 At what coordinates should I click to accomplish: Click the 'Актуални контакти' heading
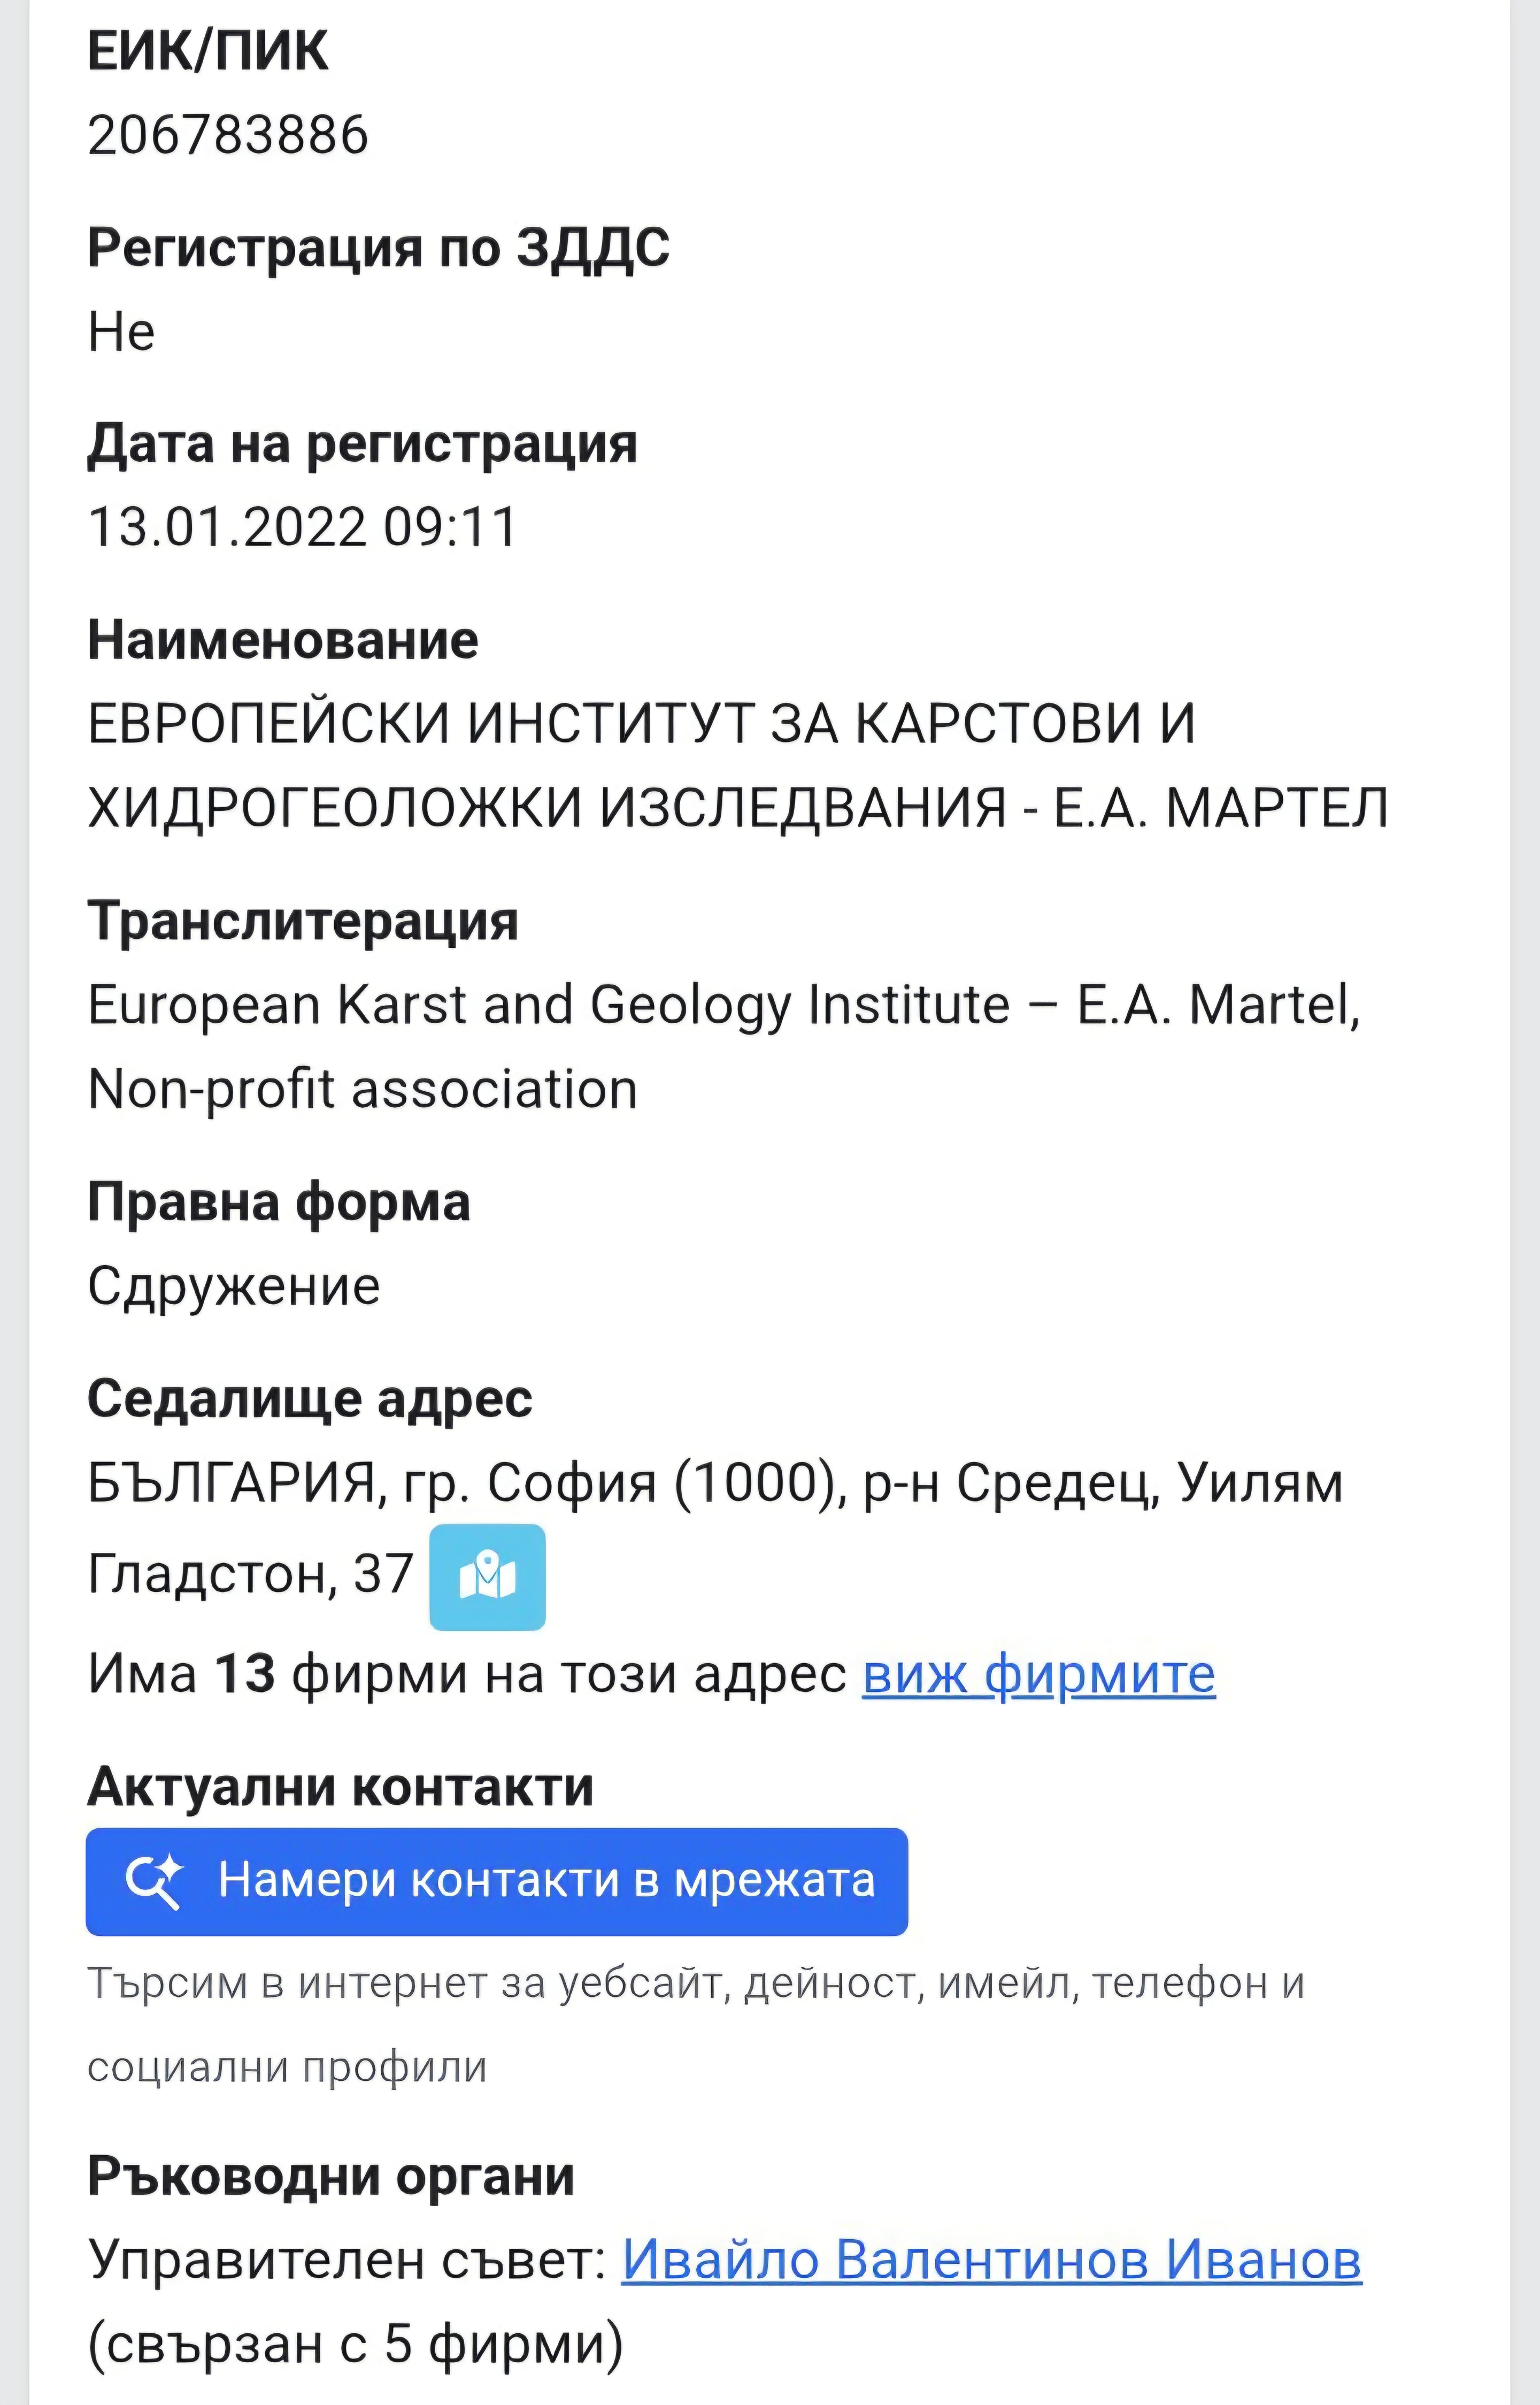[340, 1787]
